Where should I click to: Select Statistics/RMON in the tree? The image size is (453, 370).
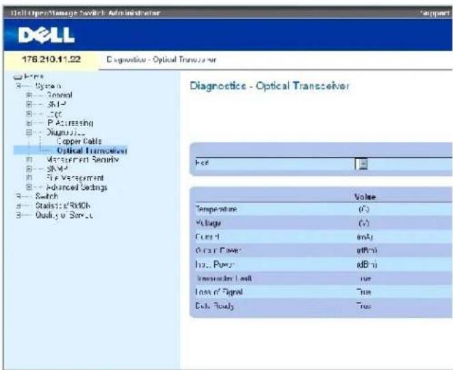[63, 206]
